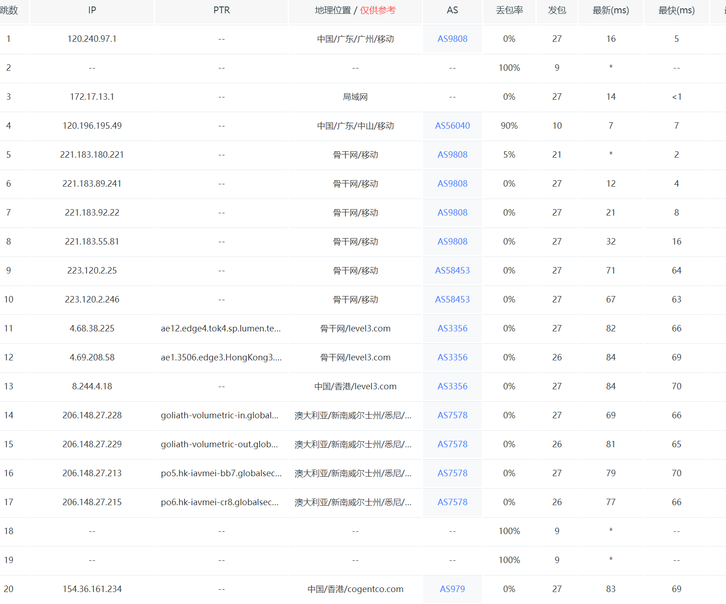Click the 地理位置 column header
The height and width of the screenshot is (604, 726).
click(333, 10)
